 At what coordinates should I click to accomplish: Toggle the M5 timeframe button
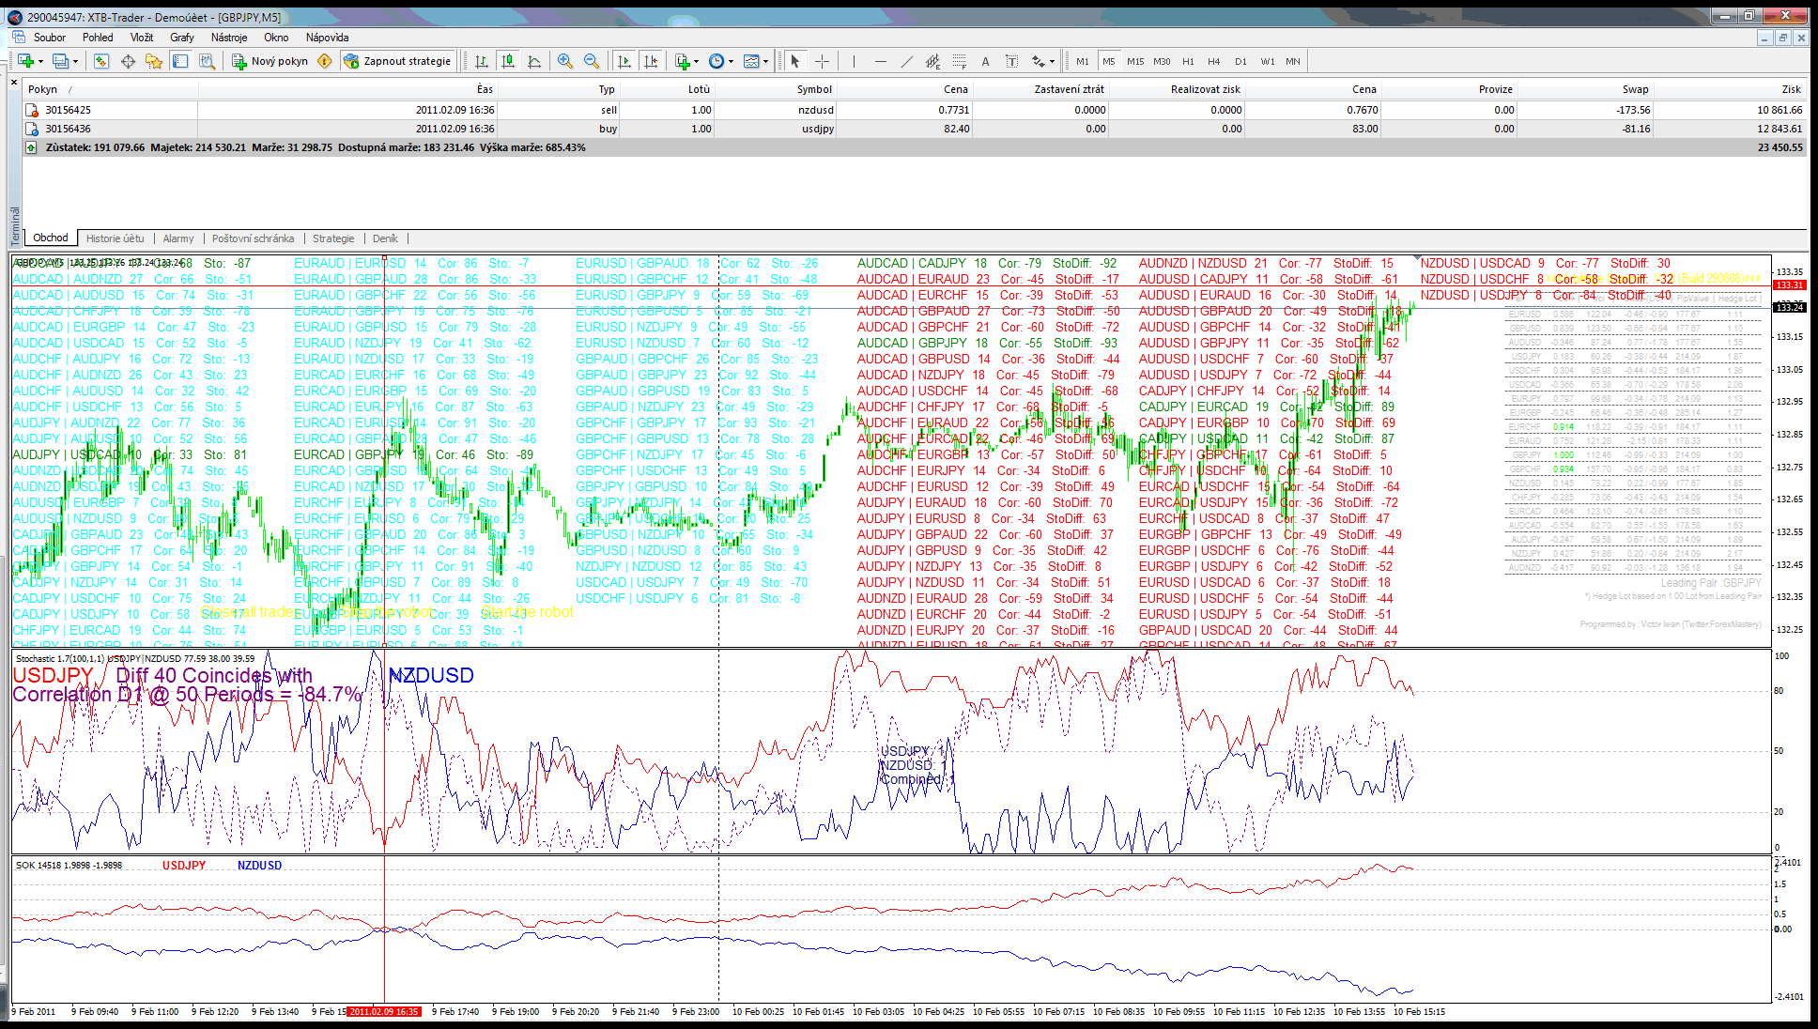point(1109,61)
